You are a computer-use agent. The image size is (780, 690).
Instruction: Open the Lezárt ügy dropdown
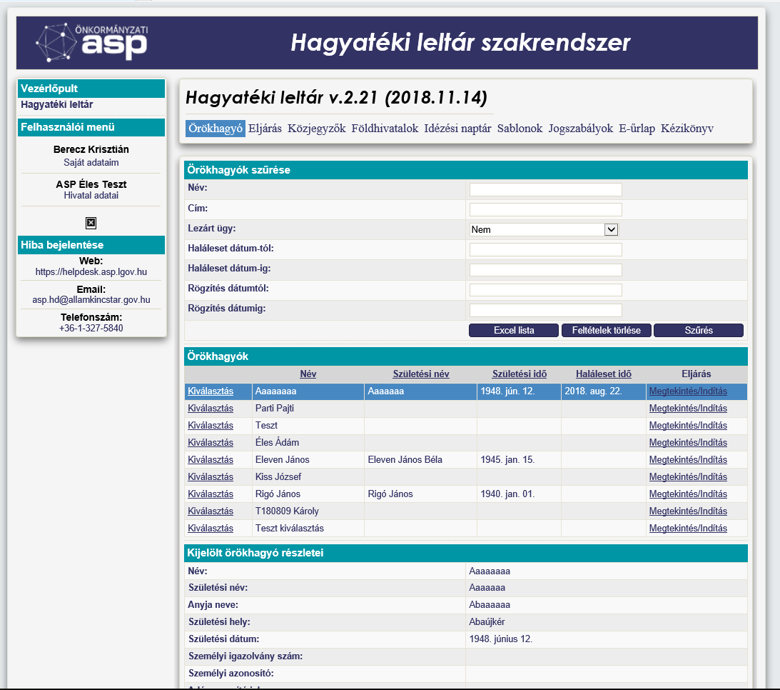click(x=544, y=229)
